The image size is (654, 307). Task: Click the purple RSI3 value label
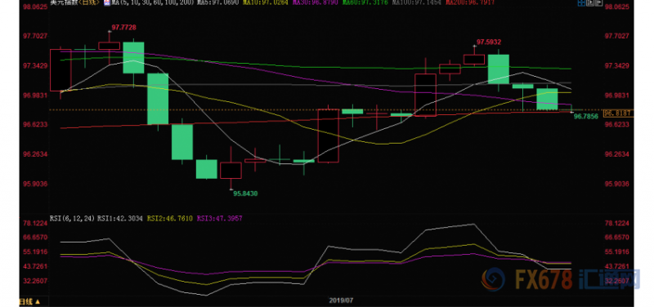click(x=220, y=218)
